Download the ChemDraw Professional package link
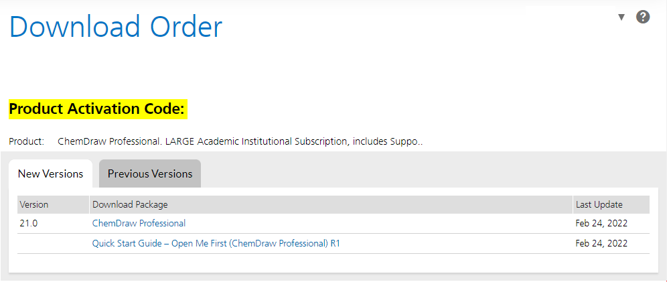The image size is (667, 282). (x=139, y=223)
